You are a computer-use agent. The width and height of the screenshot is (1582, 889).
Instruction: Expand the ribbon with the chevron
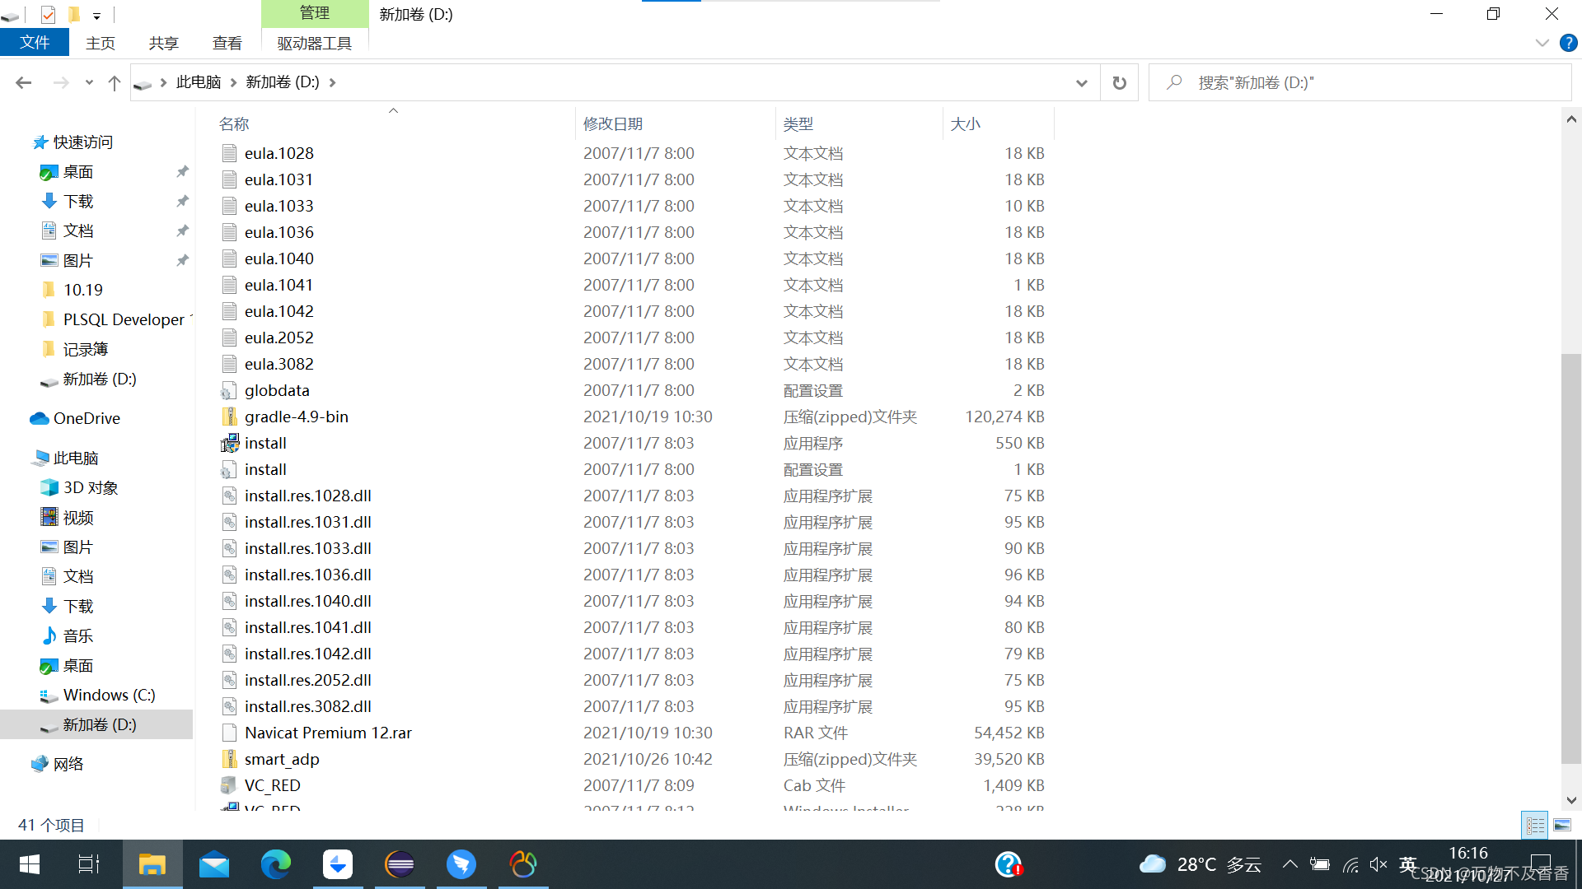[1542, 43]
